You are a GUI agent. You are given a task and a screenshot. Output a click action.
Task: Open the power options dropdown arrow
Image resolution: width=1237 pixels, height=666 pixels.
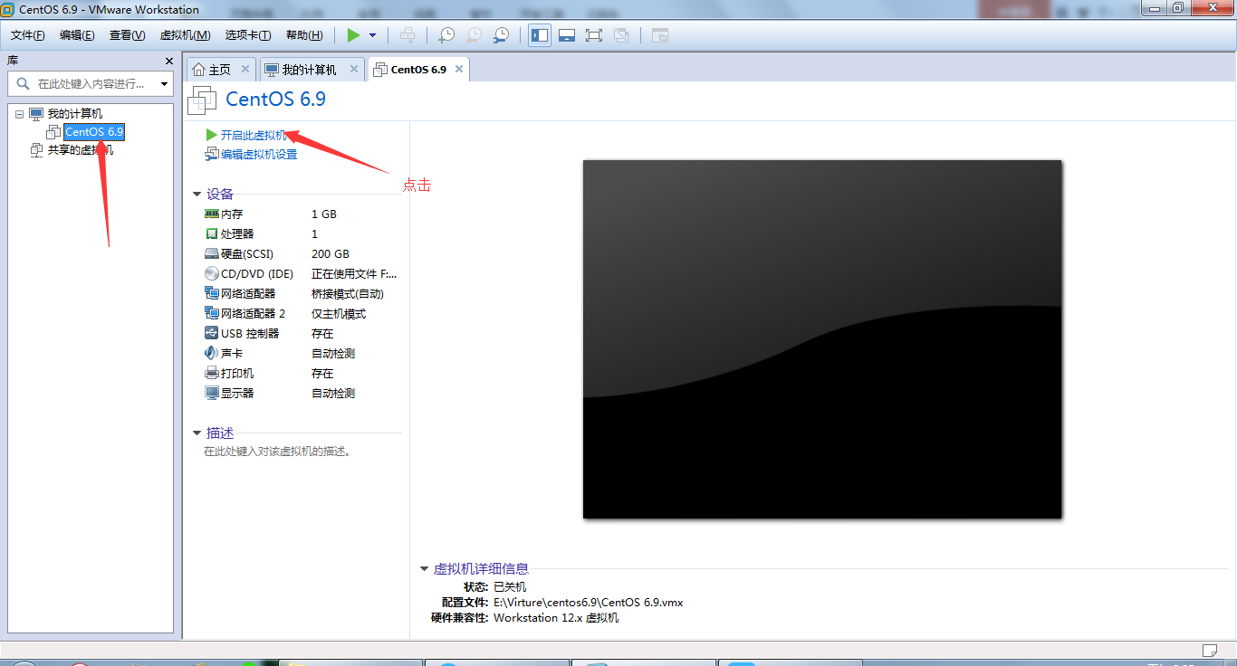tap(372, 35)
